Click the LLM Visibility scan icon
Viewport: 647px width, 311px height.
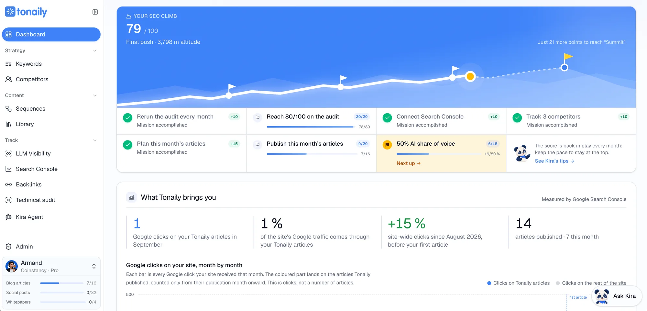9,154
